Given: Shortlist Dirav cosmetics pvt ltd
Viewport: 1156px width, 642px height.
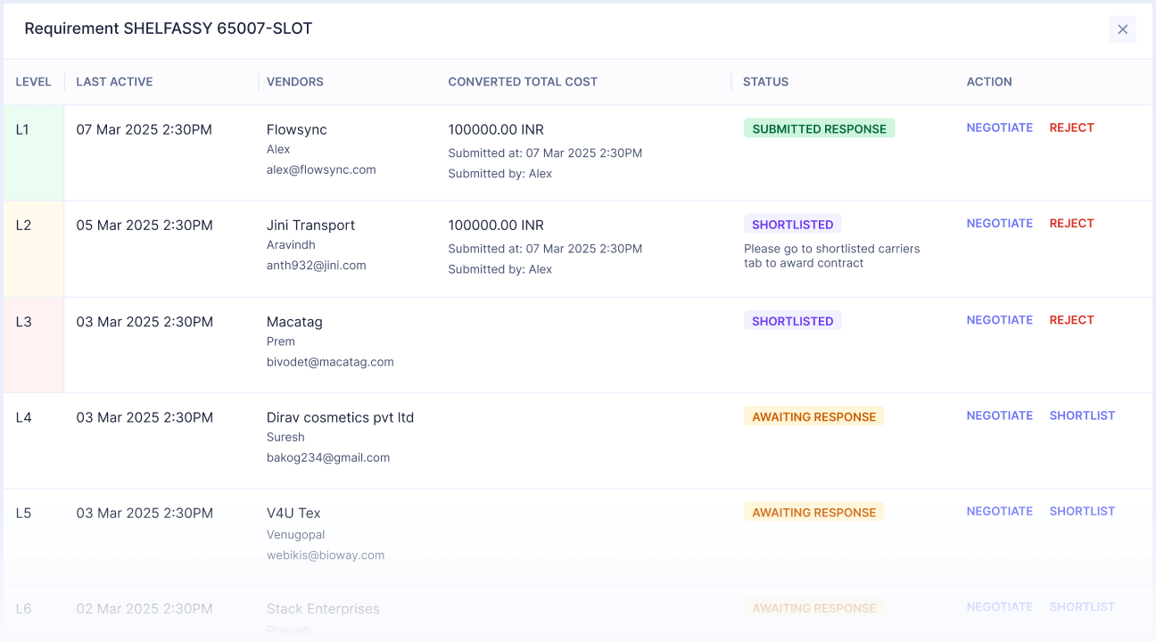Looking at the screenshot, I should [1082, 415].
